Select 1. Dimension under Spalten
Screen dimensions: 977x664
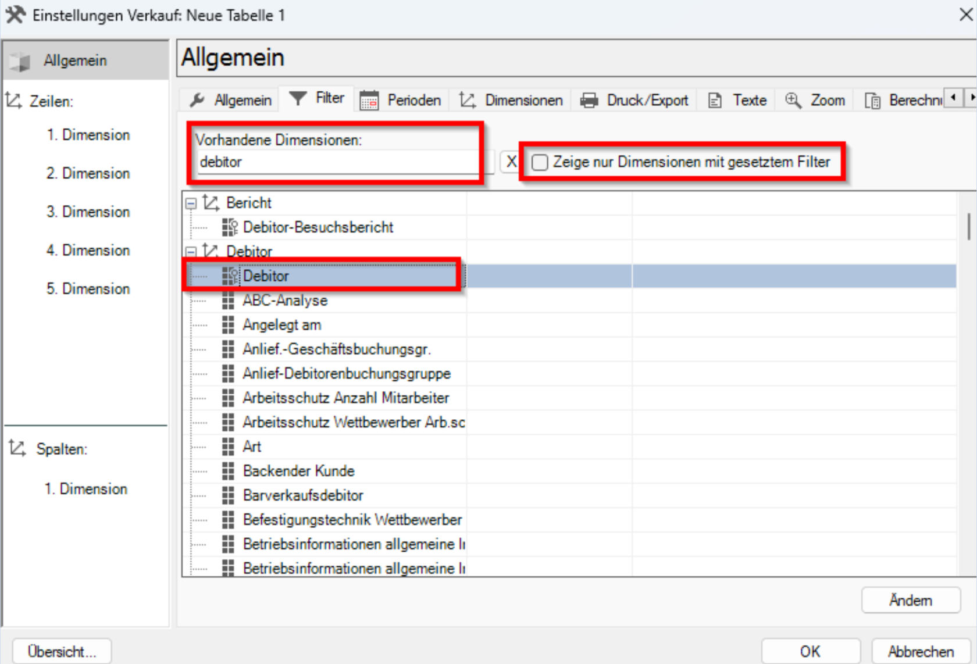[x=86, y=488]
